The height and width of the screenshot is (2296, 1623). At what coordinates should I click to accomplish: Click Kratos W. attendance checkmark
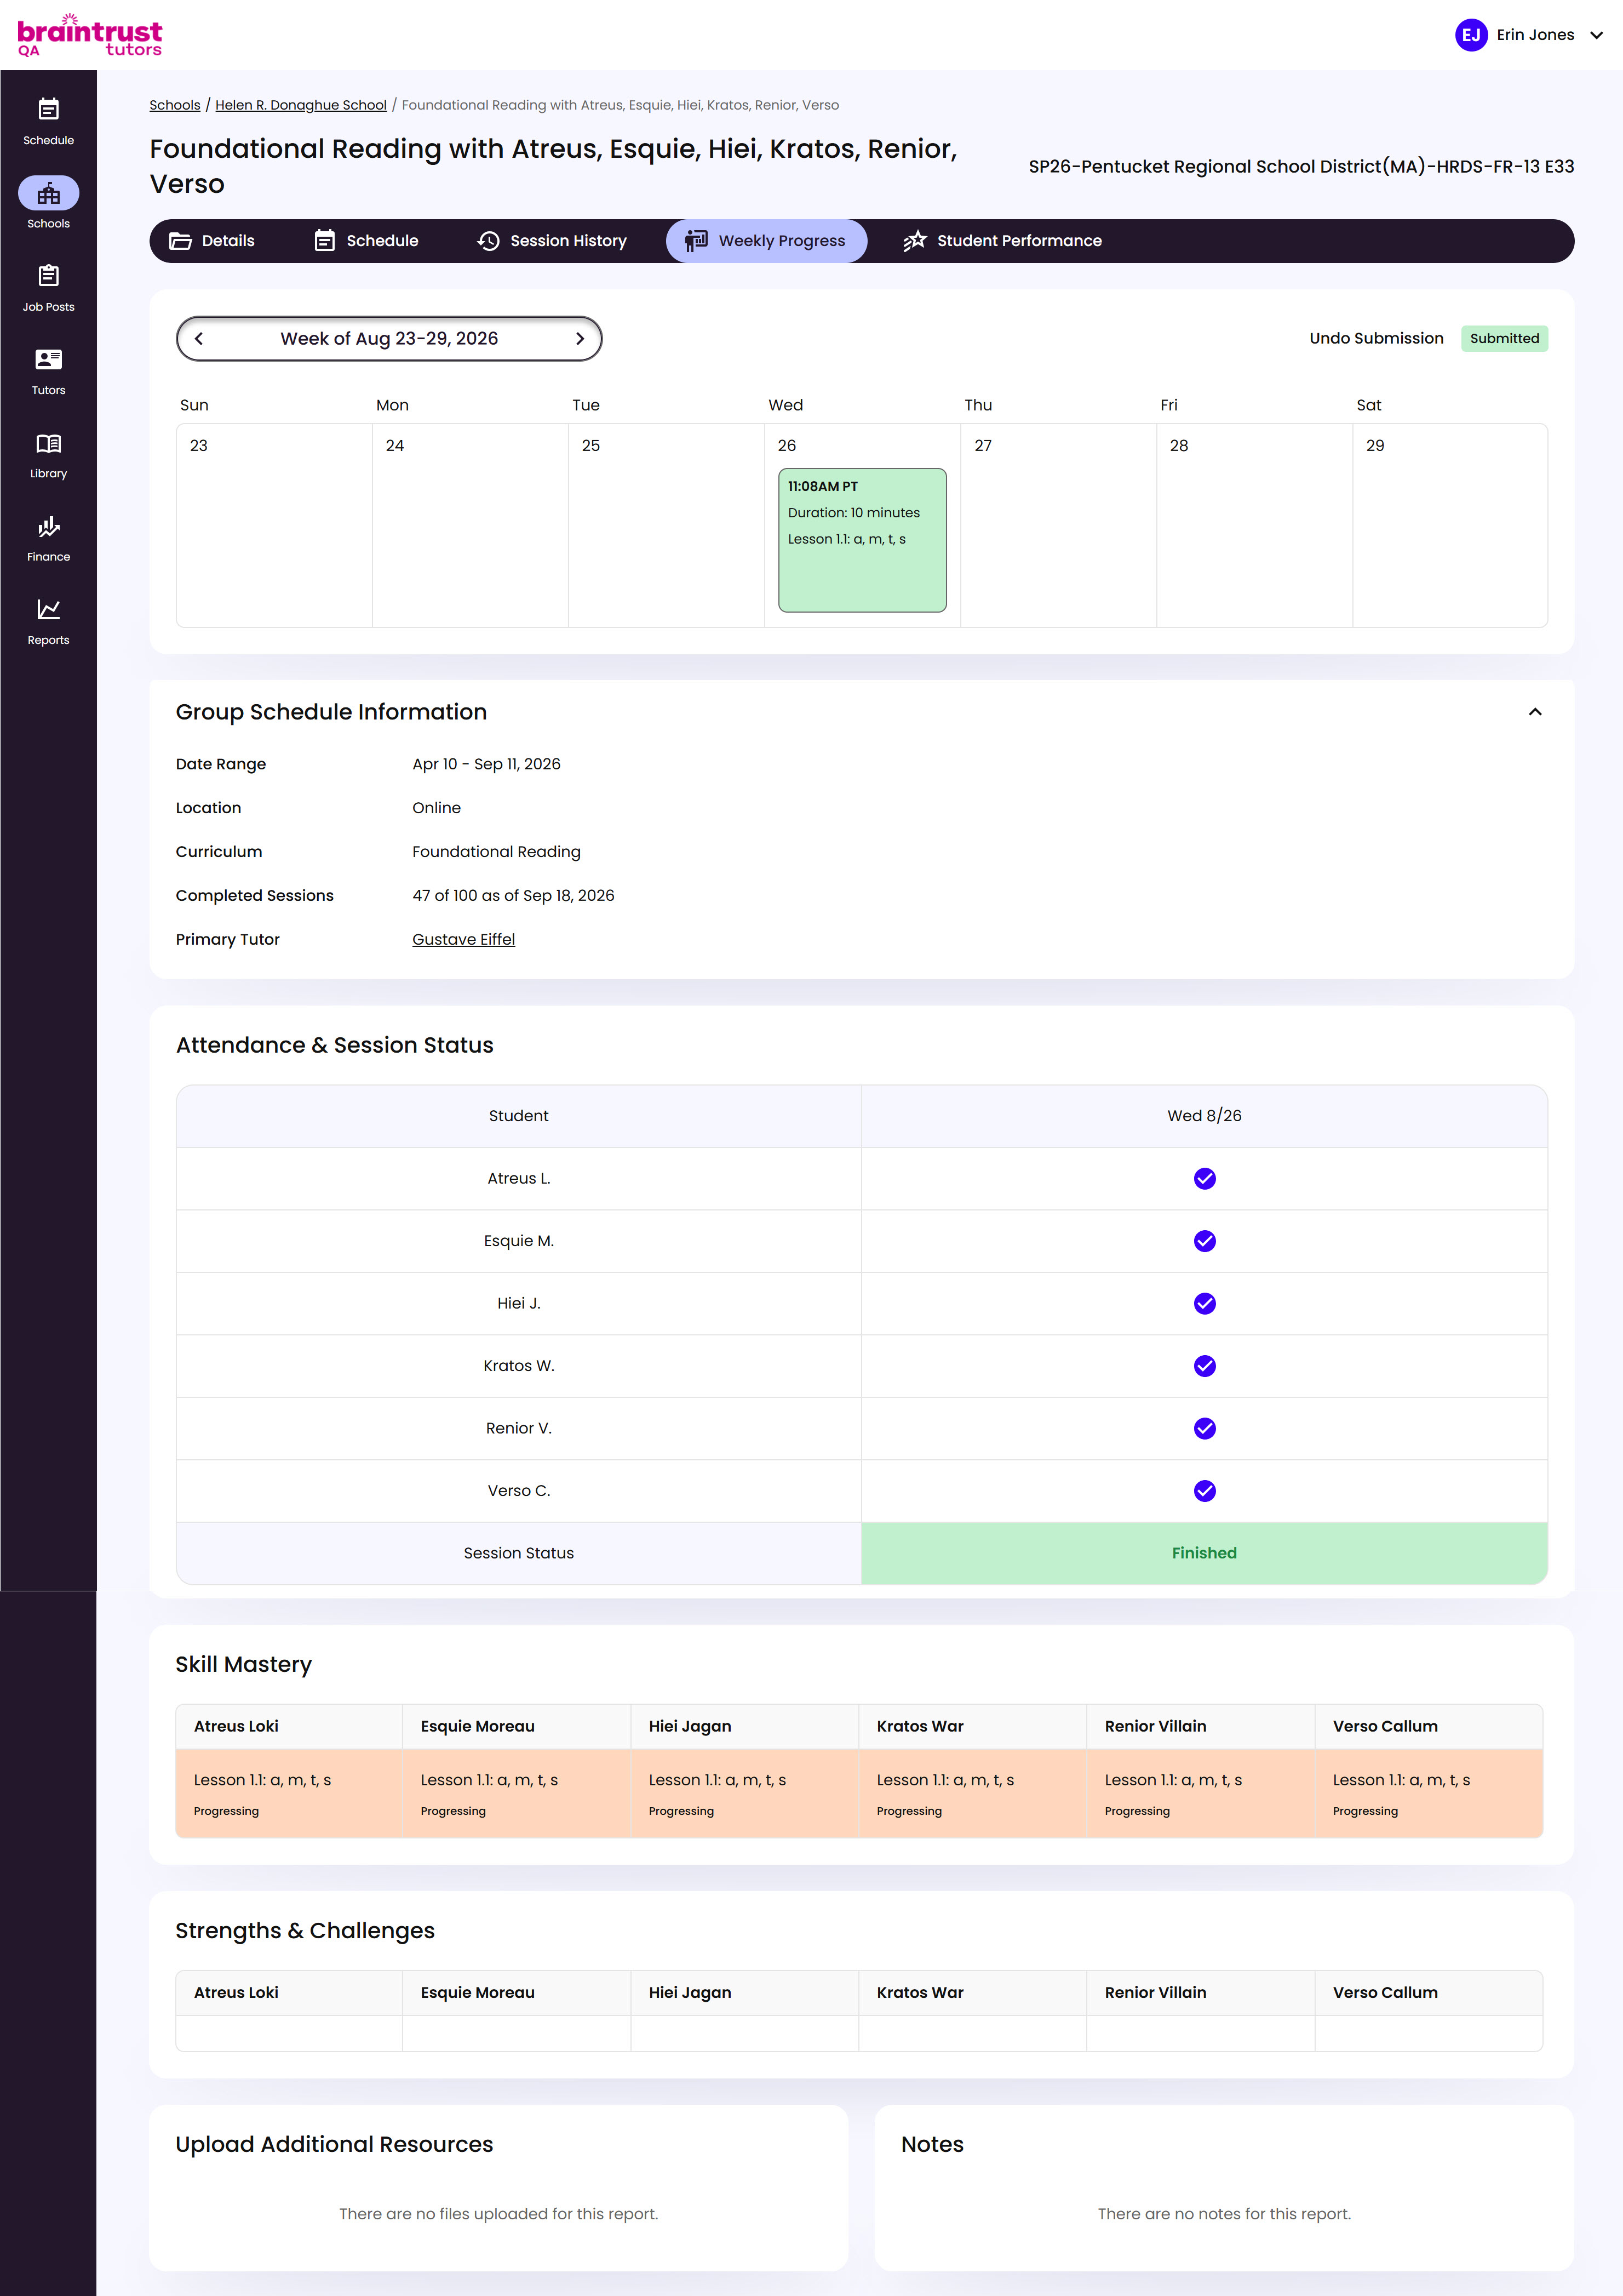[x=1205, y=1366]
